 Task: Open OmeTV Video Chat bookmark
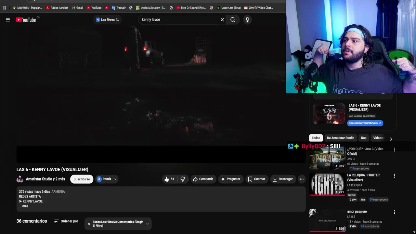(x=258, y=8)
